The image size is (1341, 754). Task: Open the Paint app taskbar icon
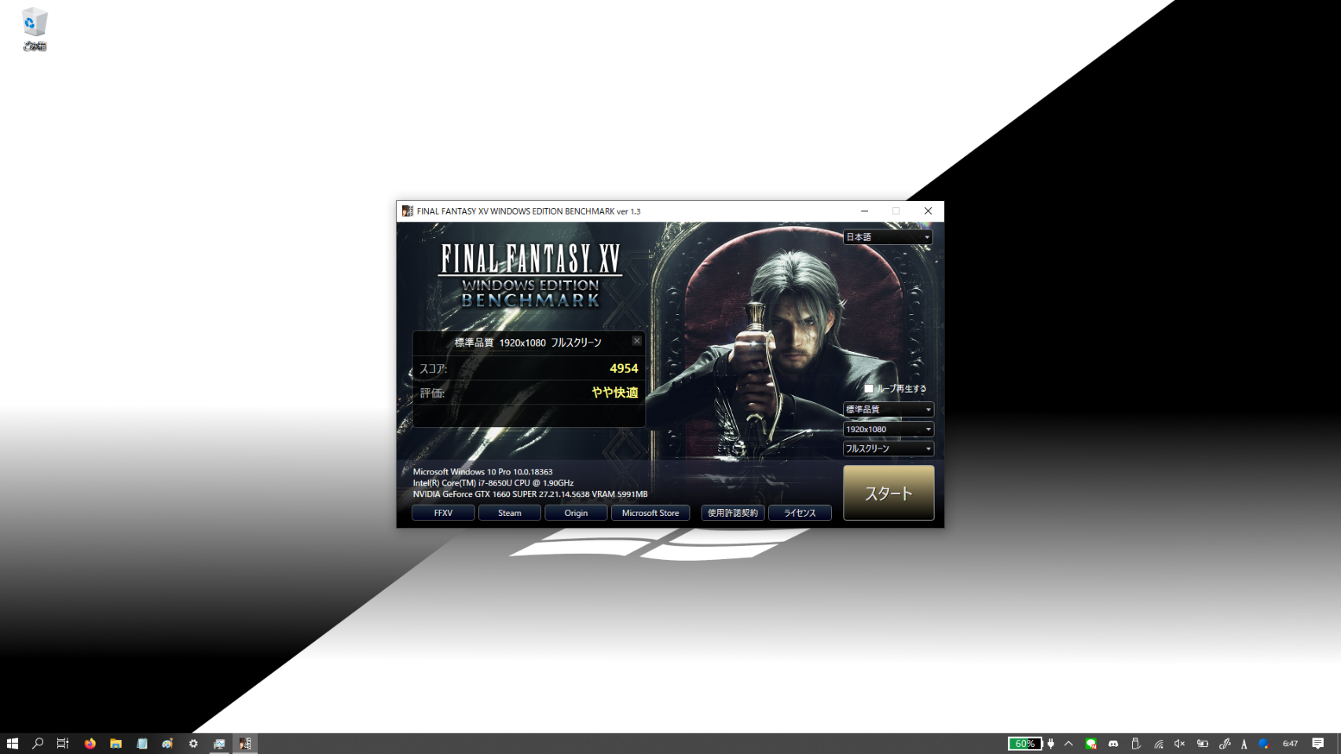pos(167,743)
